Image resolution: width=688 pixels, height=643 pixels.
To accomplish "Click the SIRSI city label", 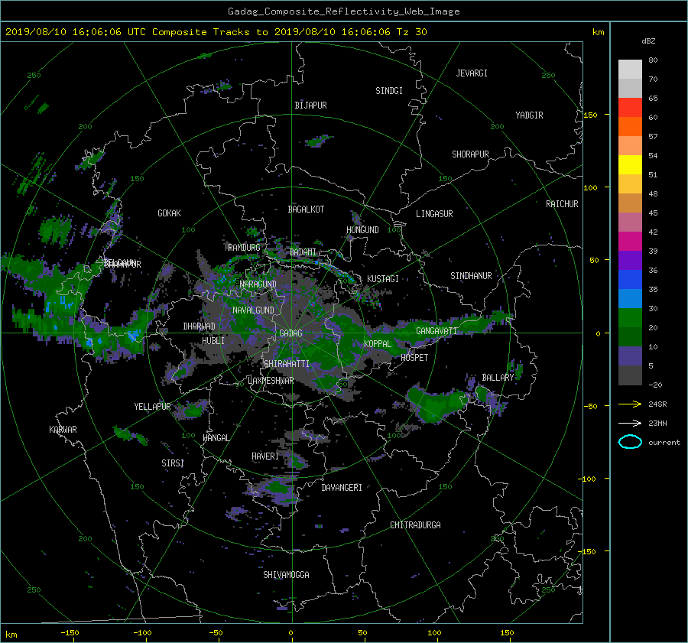I will (173, 463).
